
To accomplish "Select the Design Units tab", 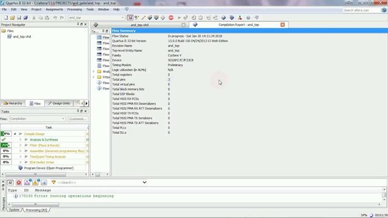I will tap(59, 104).
